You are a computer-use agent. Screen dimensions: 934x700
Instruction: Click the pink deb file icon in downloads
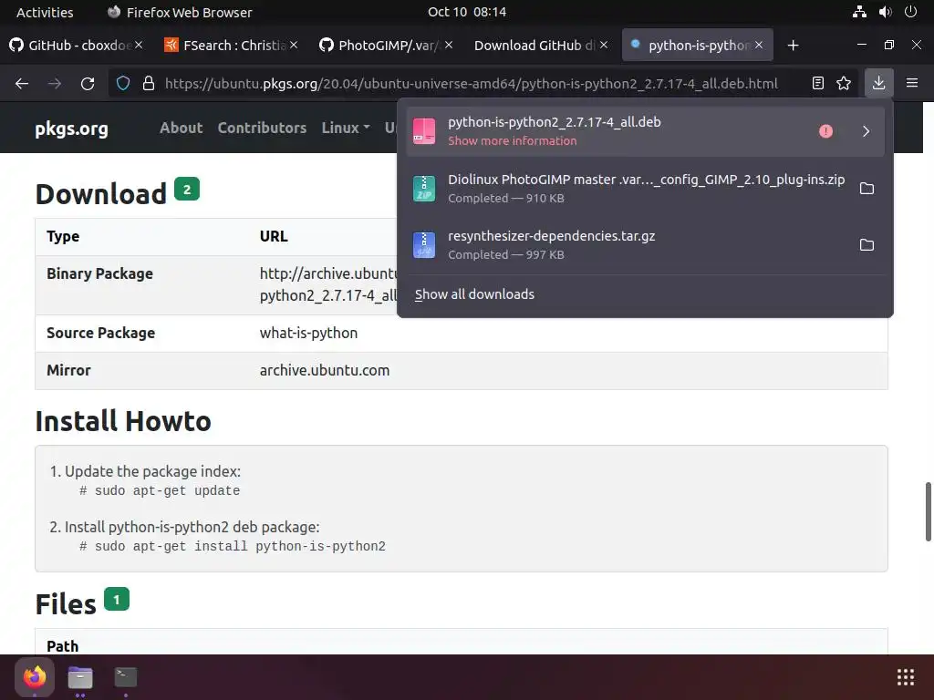424,131
